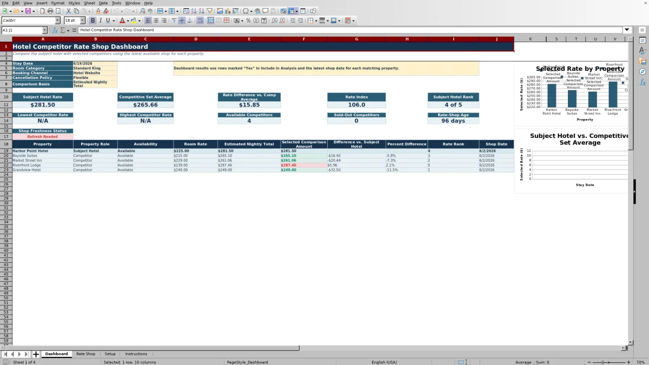Click the zoom percentage 70% in status bar
649x365 pixels.
(x=640, y=362)
